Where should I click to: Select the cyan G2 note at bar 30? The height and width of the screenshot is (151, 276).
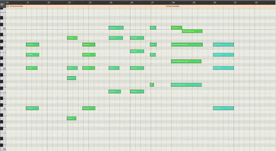pos(223,44)
